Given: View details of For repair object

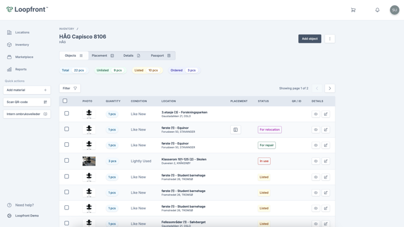Looking at the screenshot, I should coord(316,145).
